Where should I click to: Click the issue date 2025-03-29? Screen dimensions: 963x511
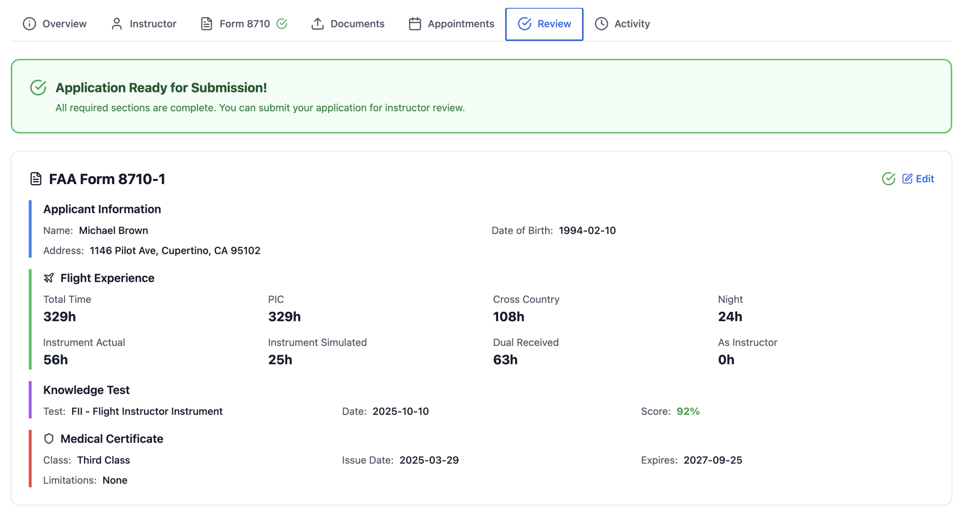click(429, 460)
